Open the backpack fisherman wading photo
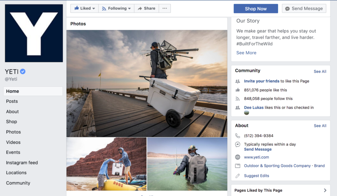The width and height of the screenshot is (337, 196). [x=187, y=164]
